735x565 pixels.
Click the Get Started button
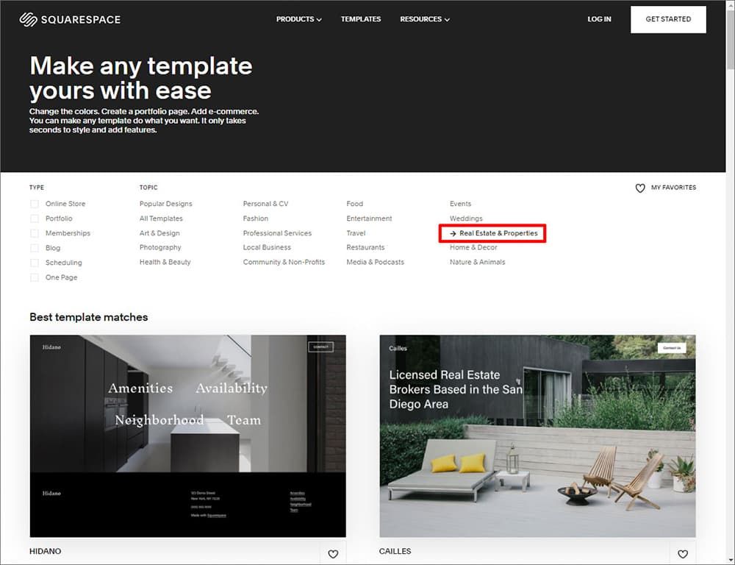pos(668,19)
